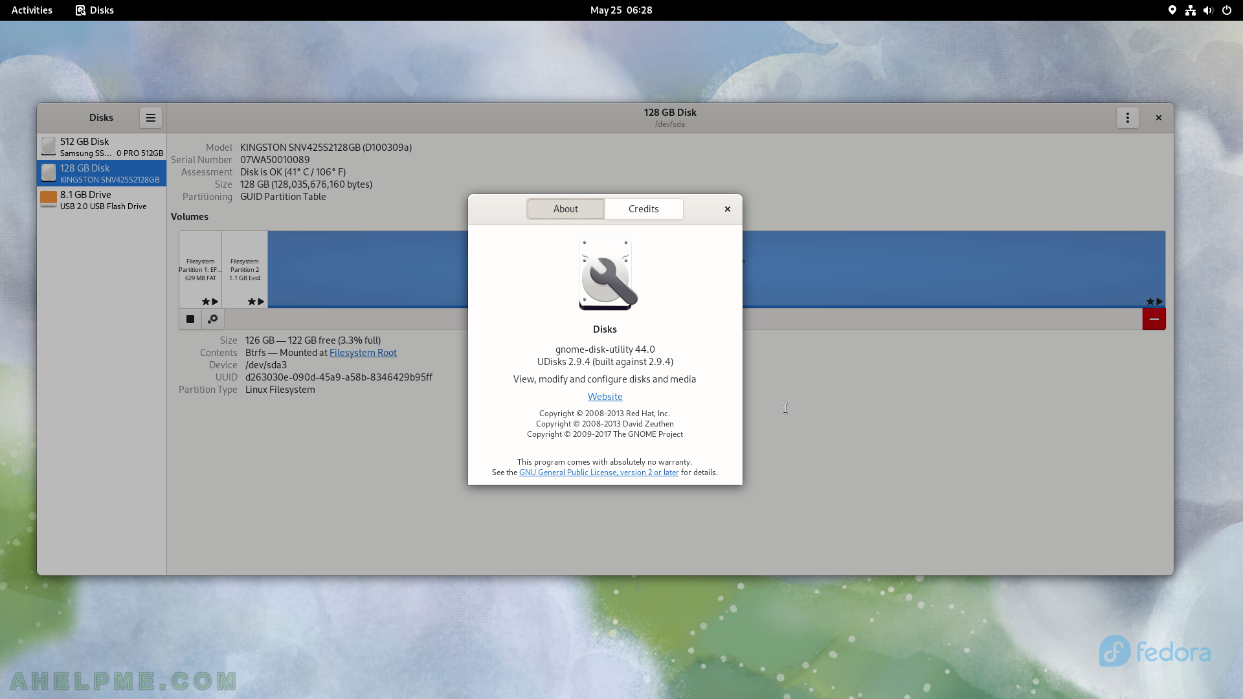Select the 8.1 GB USB Flash Drive

click(x=102, y=200)
